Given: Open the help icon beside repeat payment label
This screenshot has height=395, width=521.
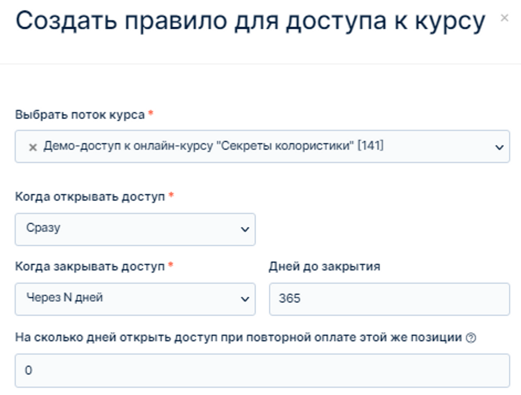Looking at the screenshot, I should point(471,338).
